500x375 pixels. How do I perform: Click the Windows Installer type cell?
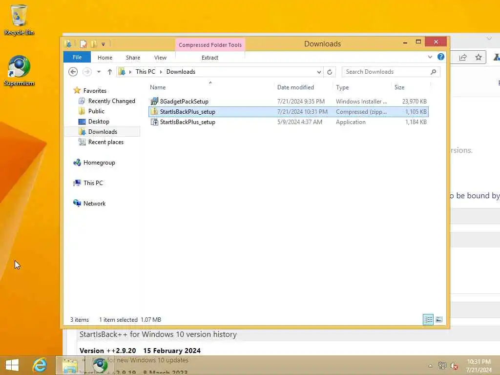[x=361, y=102]
